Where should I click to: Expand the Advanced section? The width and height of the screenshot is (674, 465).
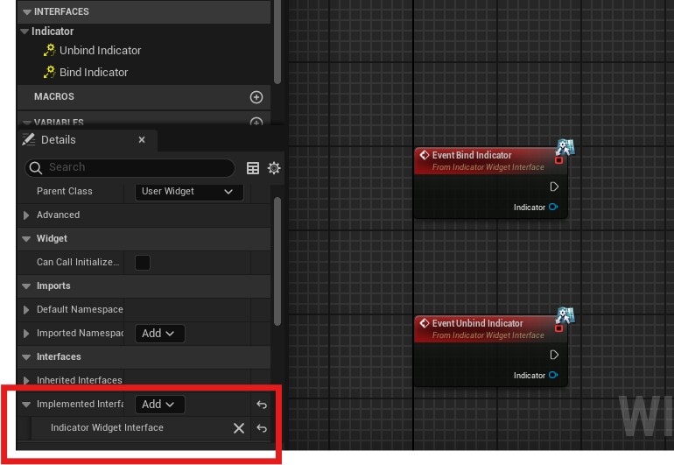coord(26,215)
